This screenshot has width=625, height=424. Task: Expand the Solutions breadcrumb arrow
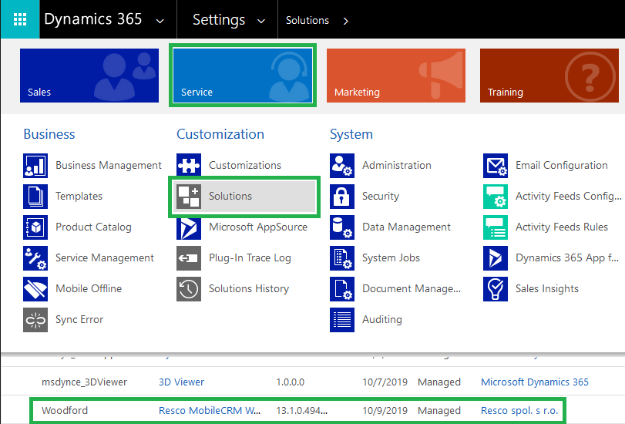[x=345, y=21]
